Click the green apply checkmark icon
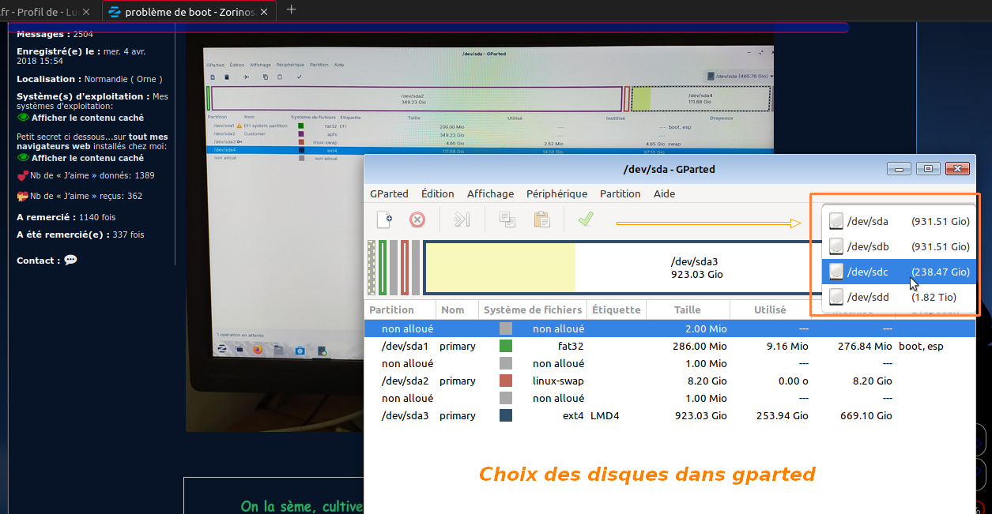992x514 pixels. point(585,219)
